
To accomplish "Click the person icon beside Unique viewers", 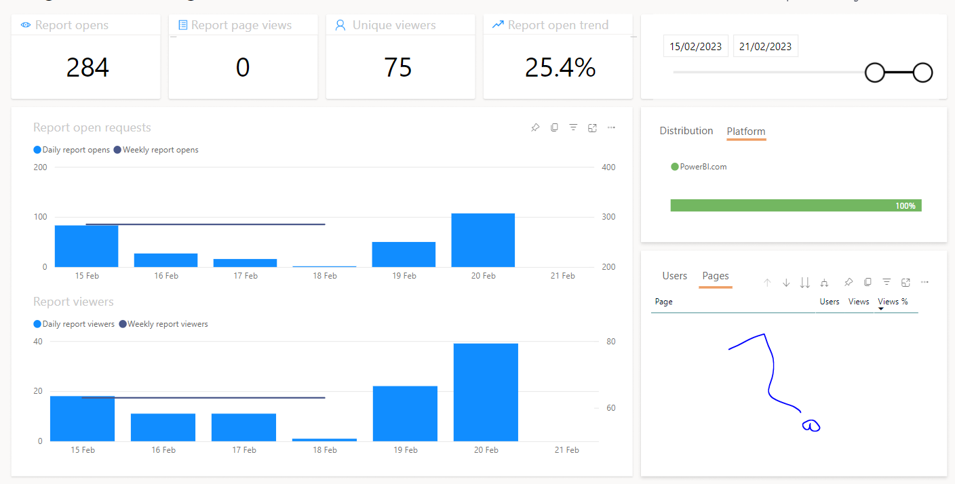I will 340,25.
